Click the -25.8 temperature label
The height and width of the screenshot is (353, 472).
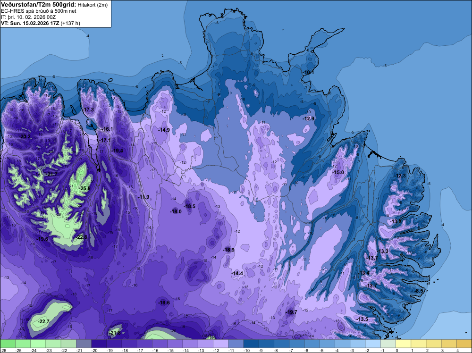(84, 188)
